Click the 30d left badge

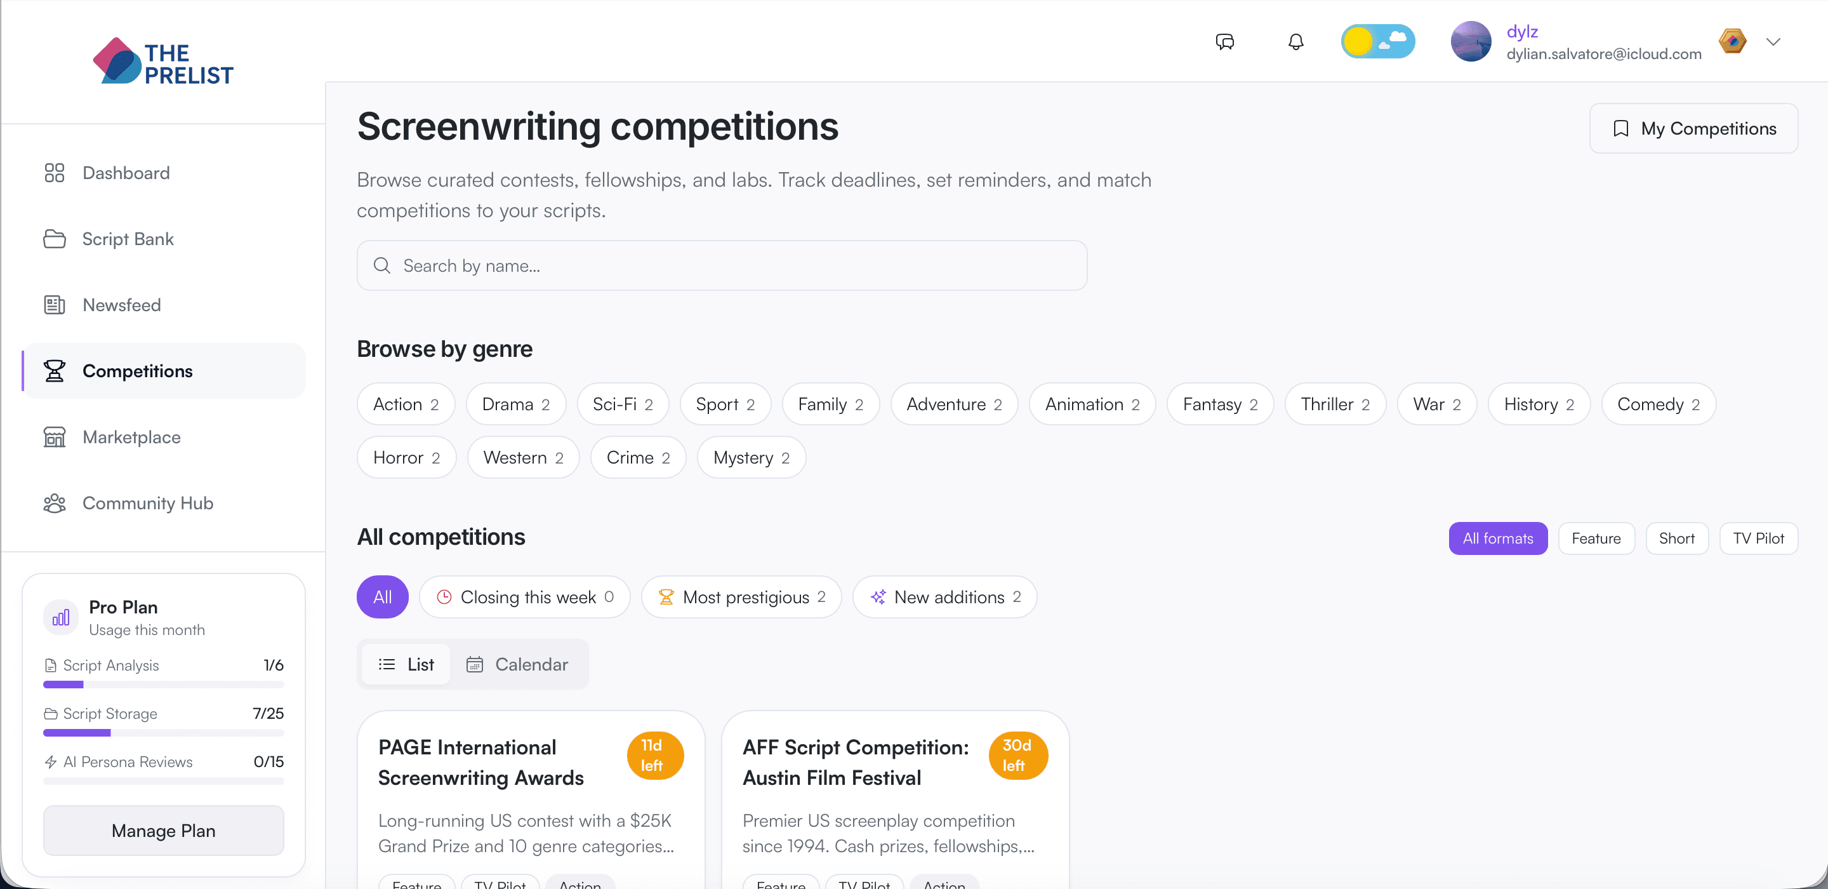(x=1017, y=755)
